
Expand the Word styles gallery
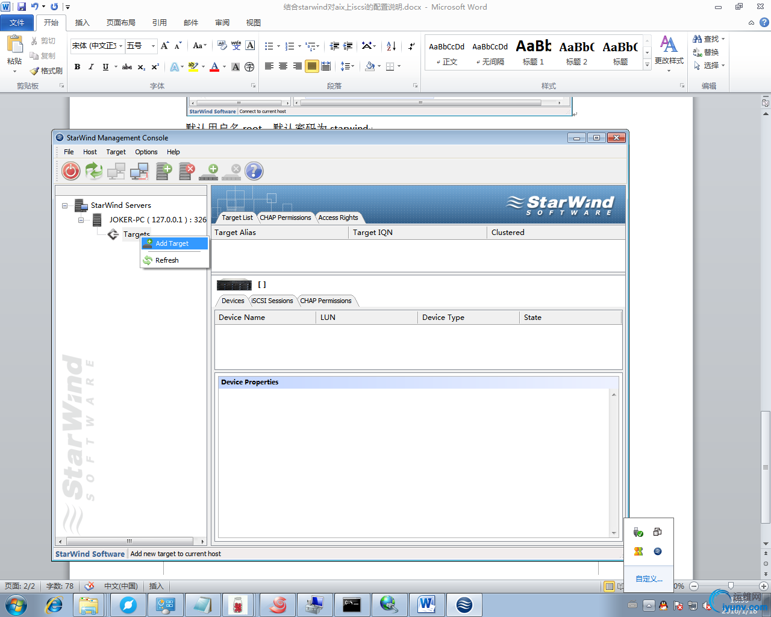pyautogui.click(x=647, y=65)
